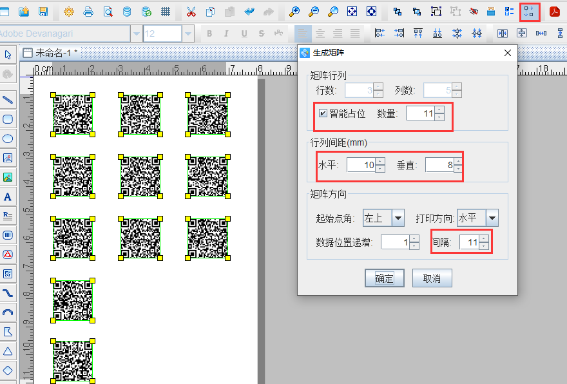Select the line drawing tool
Image resolution: width=567 pixels, height=384 pixels.
(8, 100)
